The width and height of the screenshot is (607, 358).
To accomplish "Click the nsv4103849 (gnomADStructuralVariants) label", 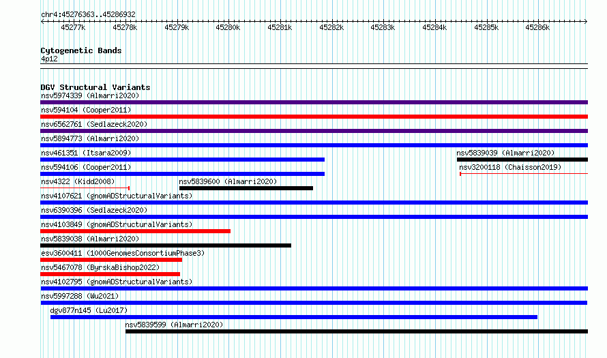I will 117,224.
